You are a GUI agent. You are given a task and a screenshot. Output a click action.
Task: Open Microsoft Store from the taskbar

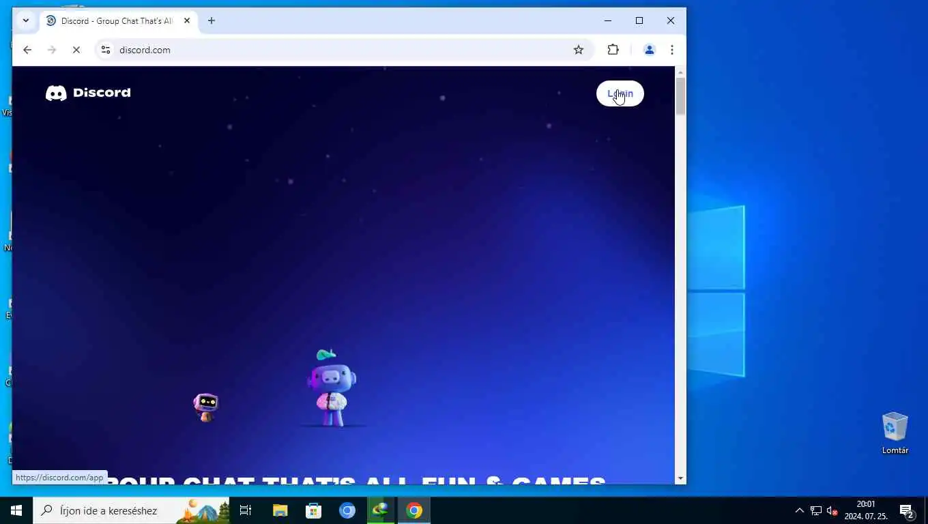tap(313, 510)
